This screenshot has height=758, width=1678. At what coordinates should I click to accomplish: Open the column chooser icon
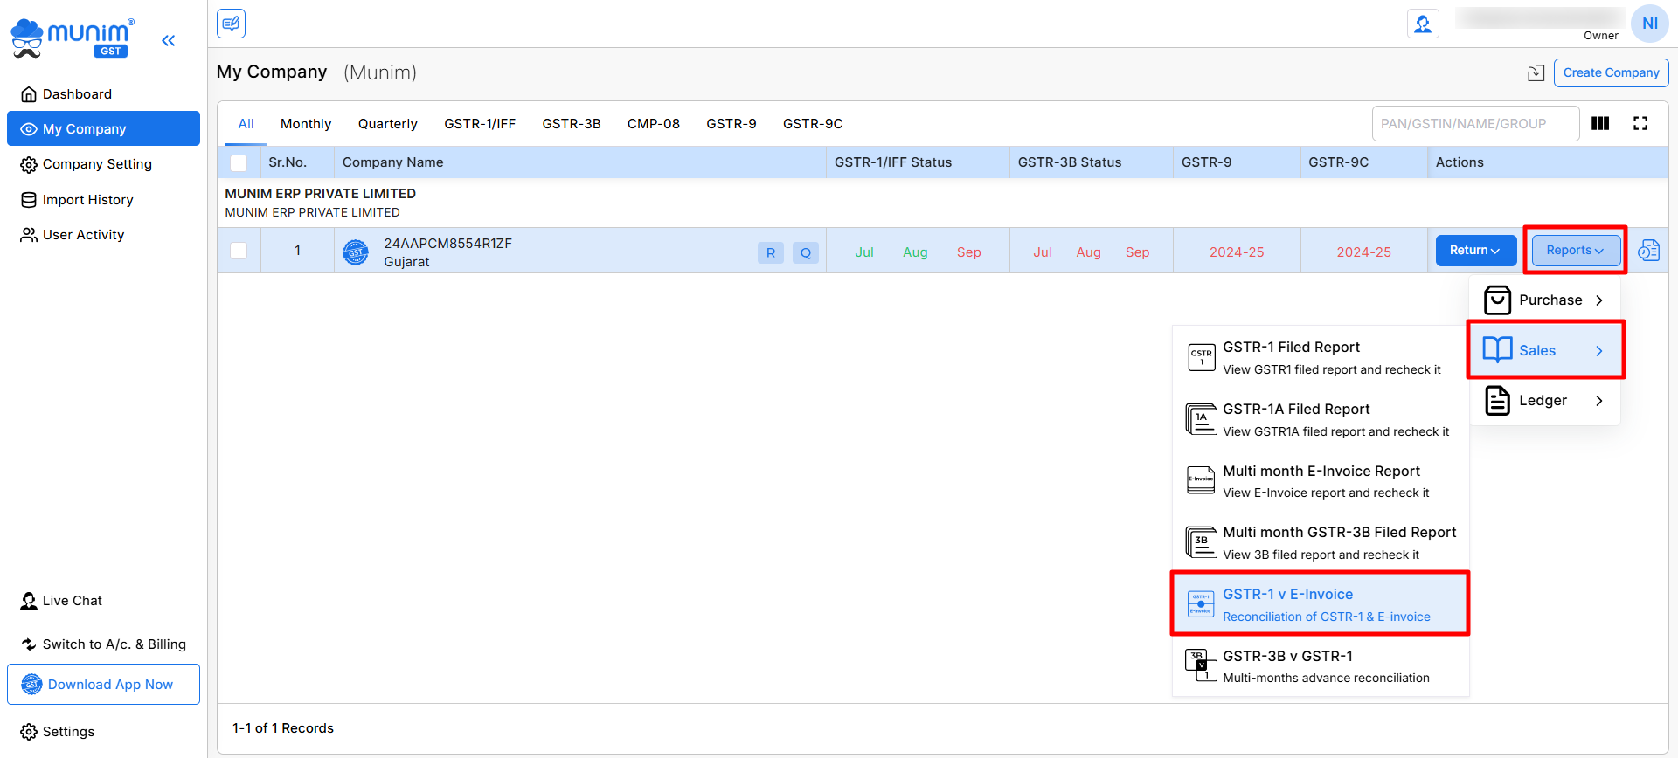1600,123
